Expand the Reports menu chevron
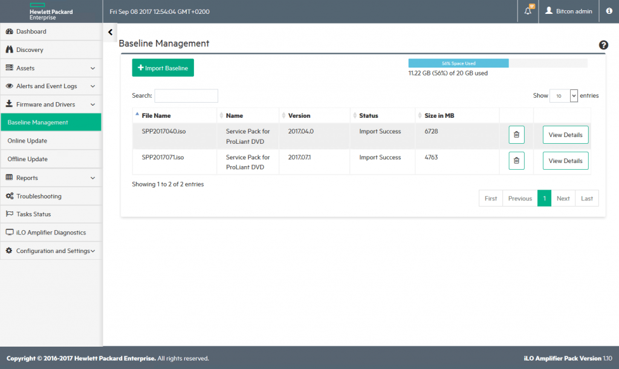Image resolution: width=619 pixels, height=369 pixels. [x=92, y=178]
